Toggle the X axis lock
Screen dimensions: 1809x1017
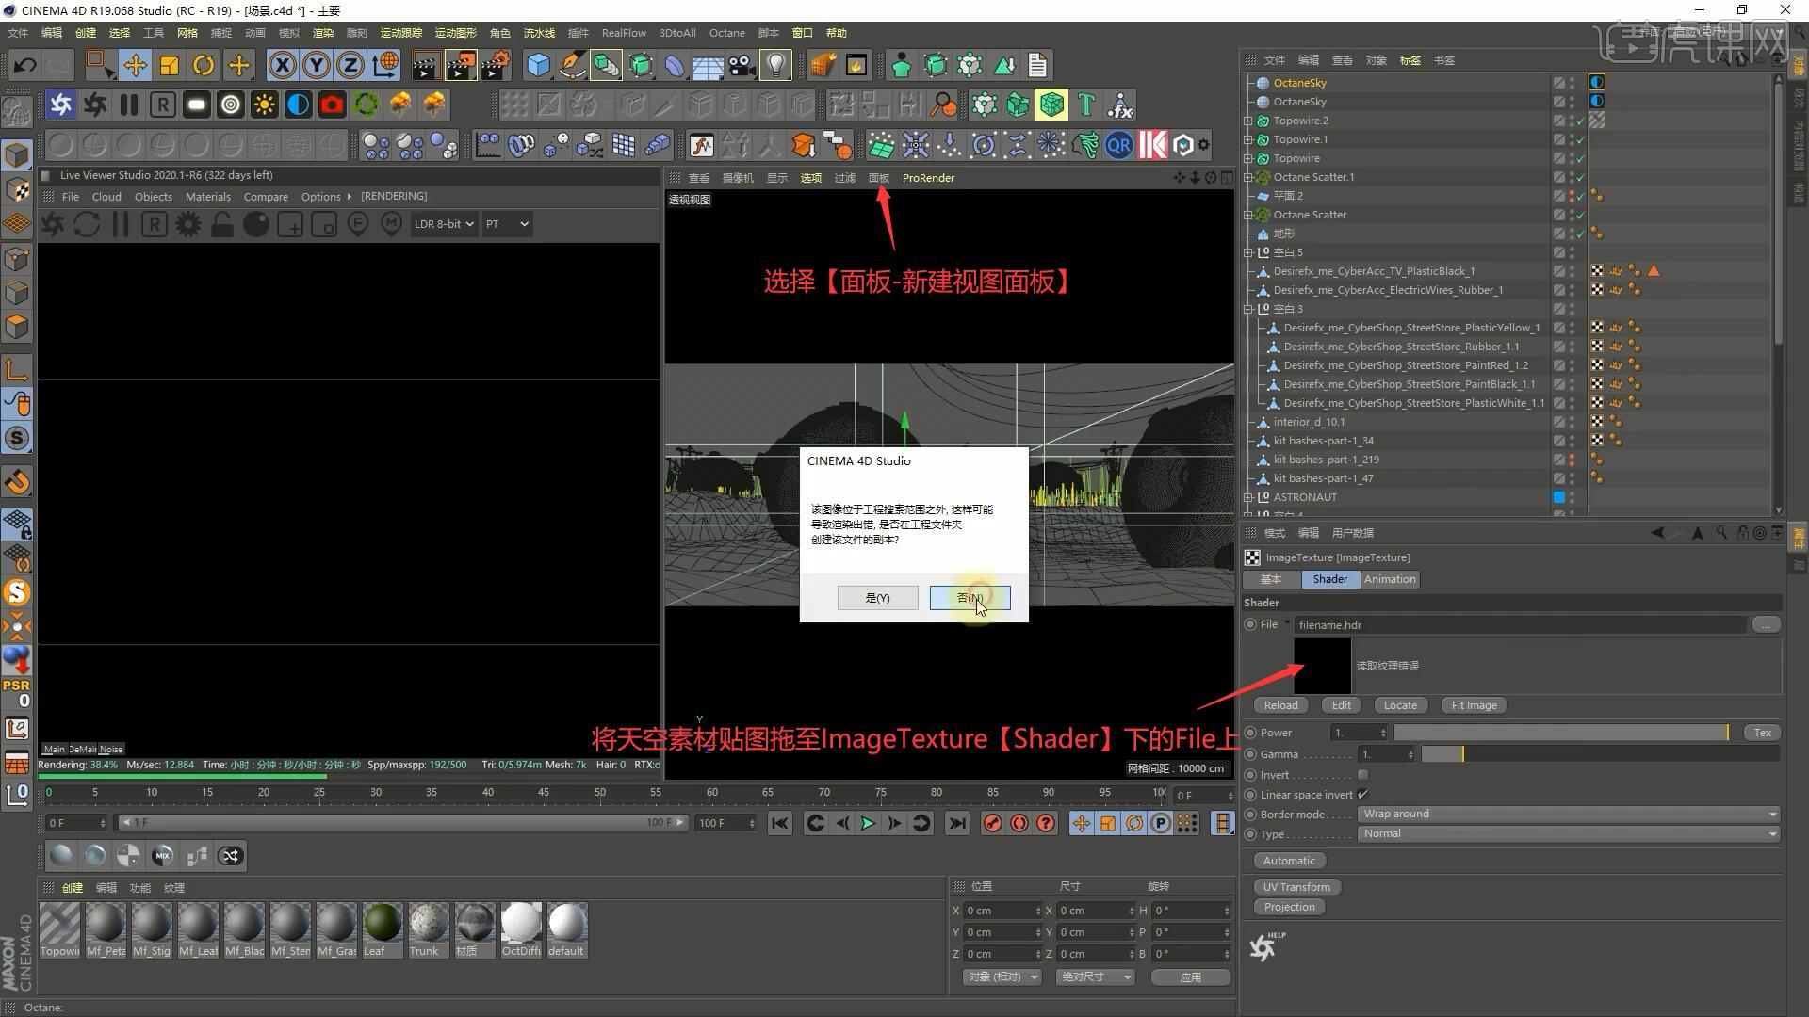pos(282,65)
